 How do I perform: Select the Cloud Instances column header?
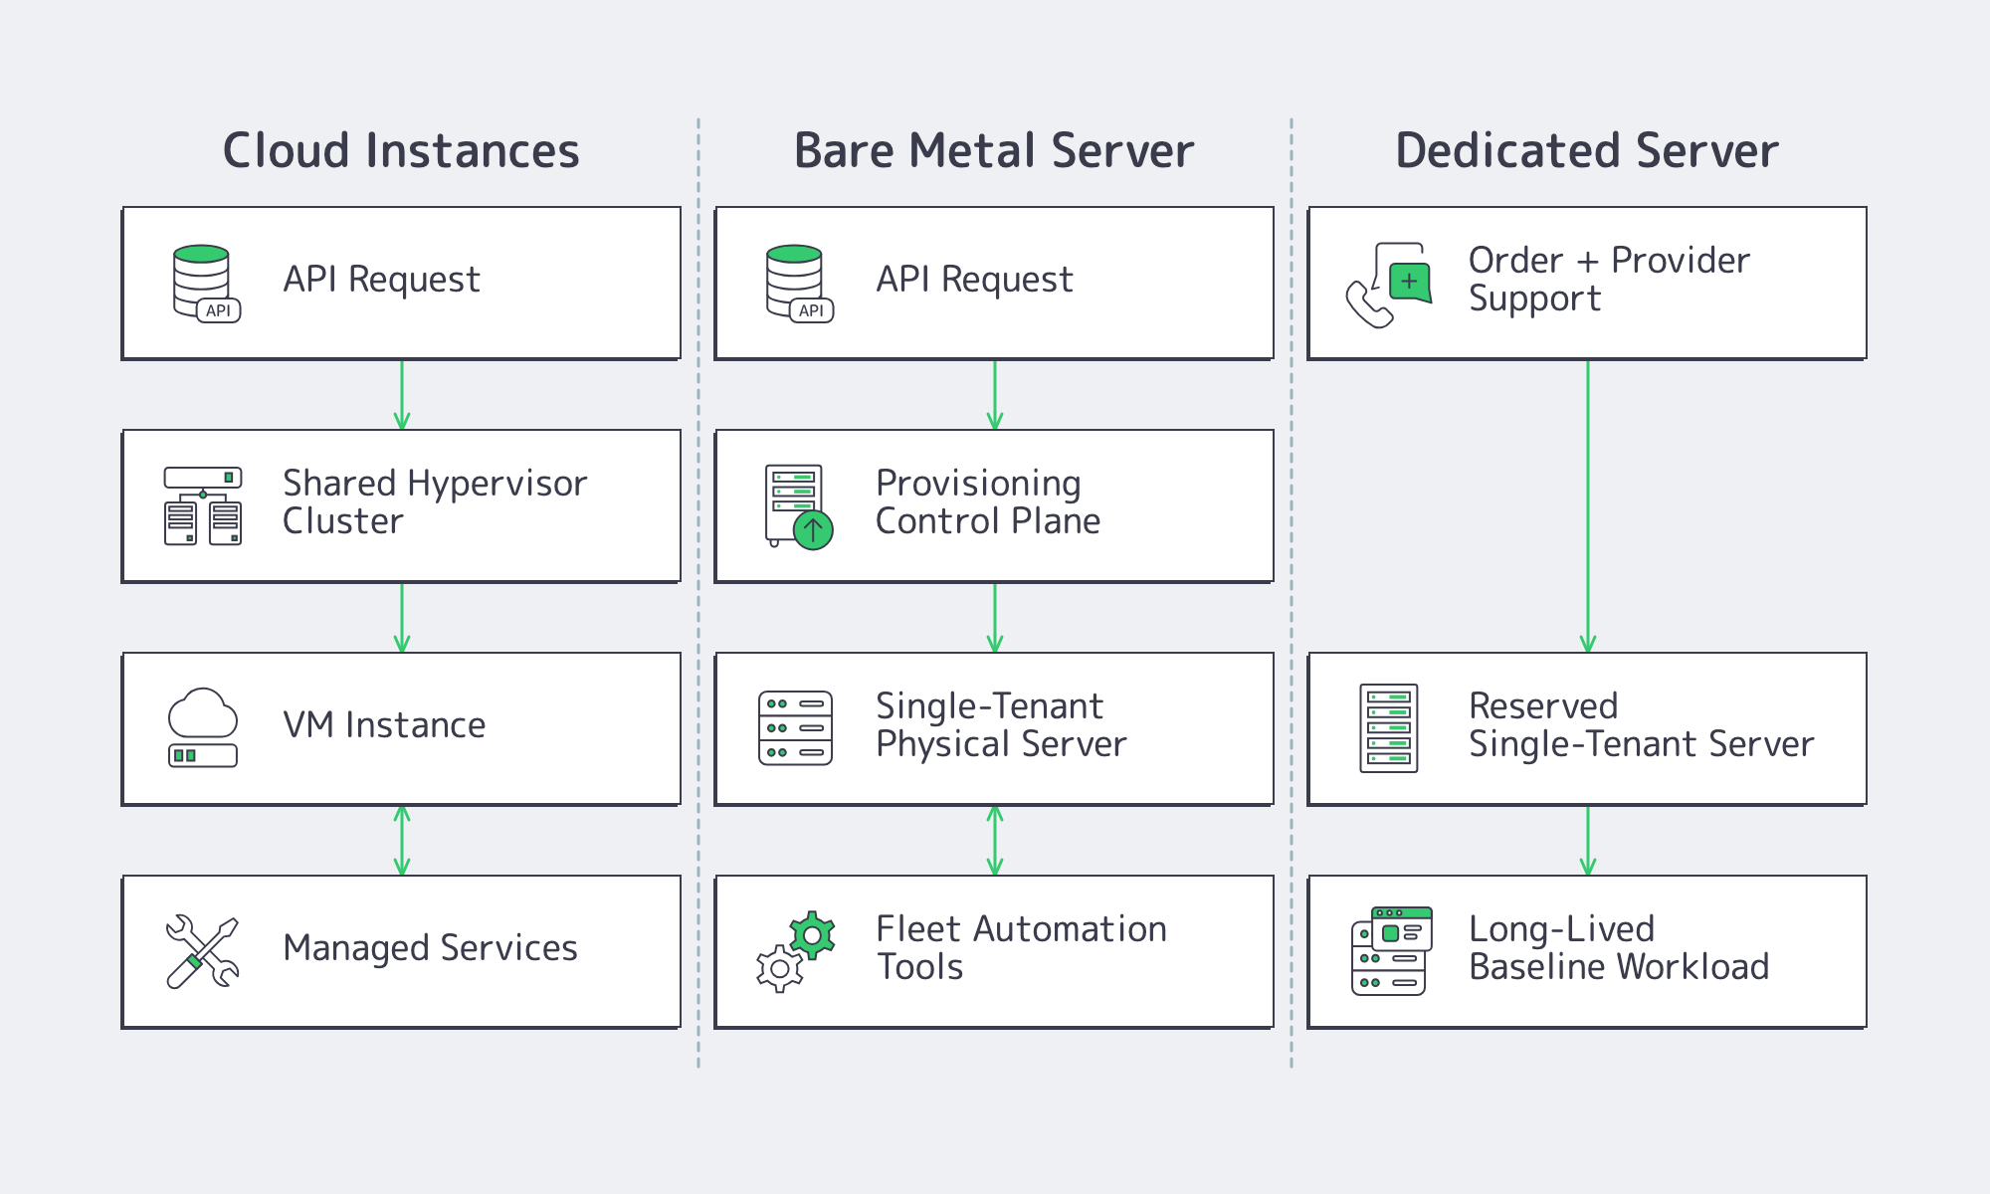tap(402, 149)
